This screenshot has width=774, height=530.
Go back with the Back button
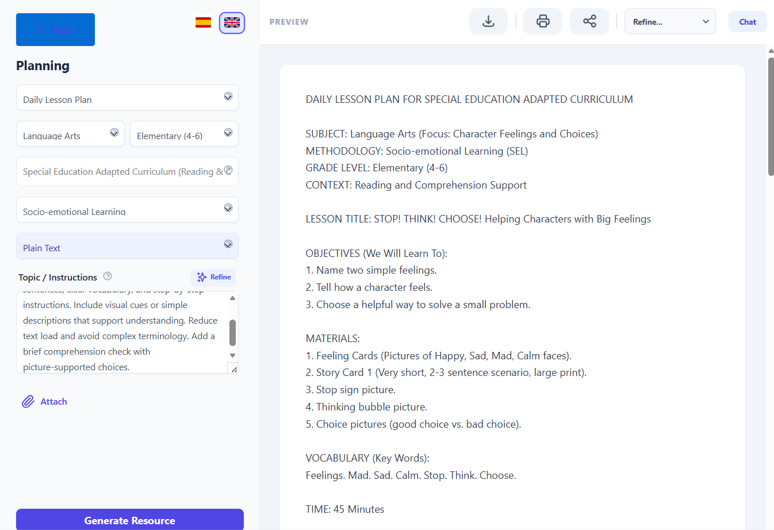(x=55, y=30)
